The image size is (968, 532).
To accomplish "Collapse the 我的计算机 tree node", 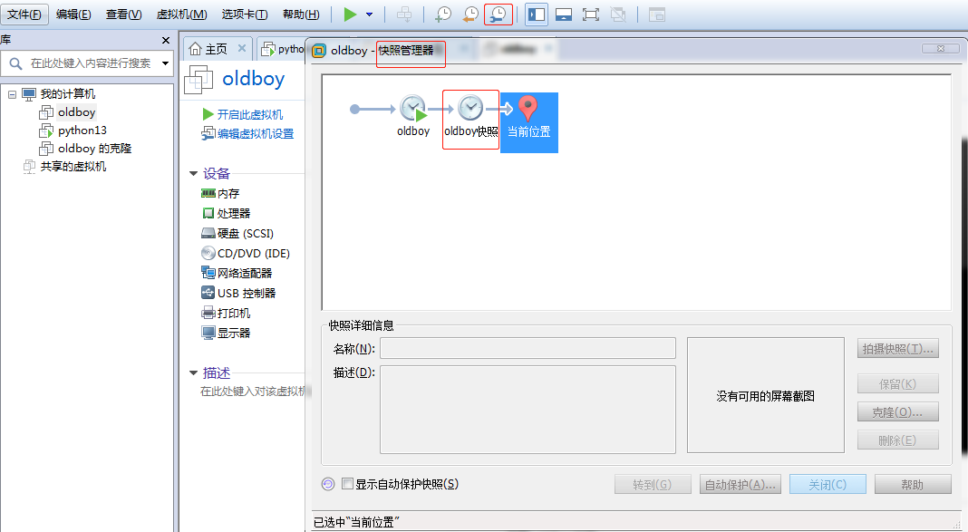I will click(12, 94).
